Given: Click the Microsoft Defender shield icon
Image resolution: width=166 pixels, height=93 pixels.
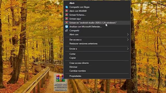Looking at the screenshot, I should point(67,27).
